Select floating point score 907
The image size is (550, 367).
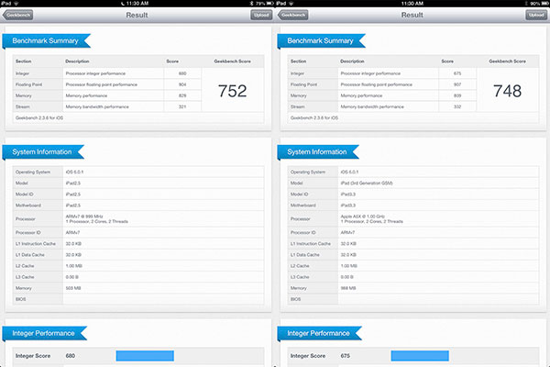(457, 84)
